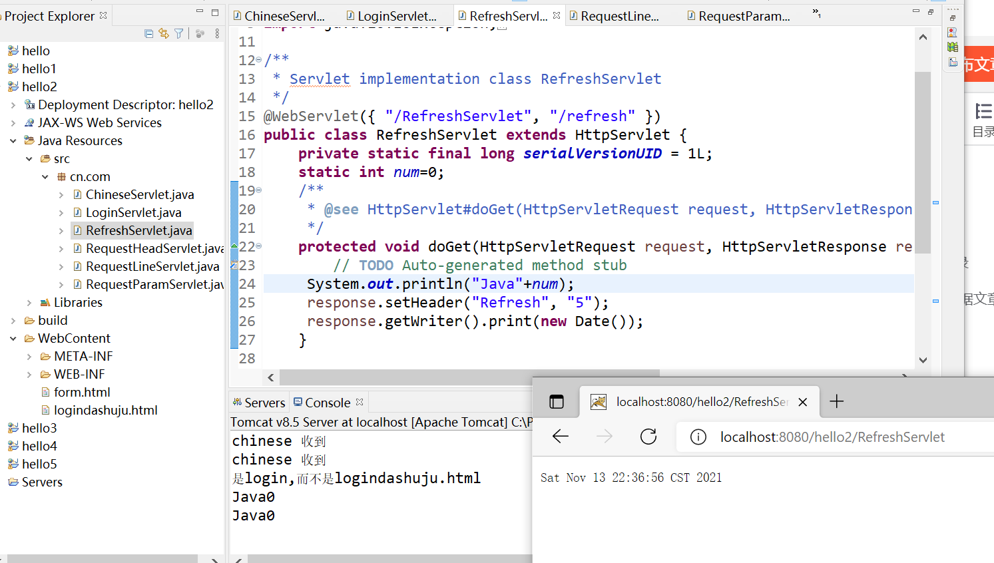The height and width of the screenshot is (563, 994).
Task: Close the localhost:8080 browser tab
Action: click(803, 402)
